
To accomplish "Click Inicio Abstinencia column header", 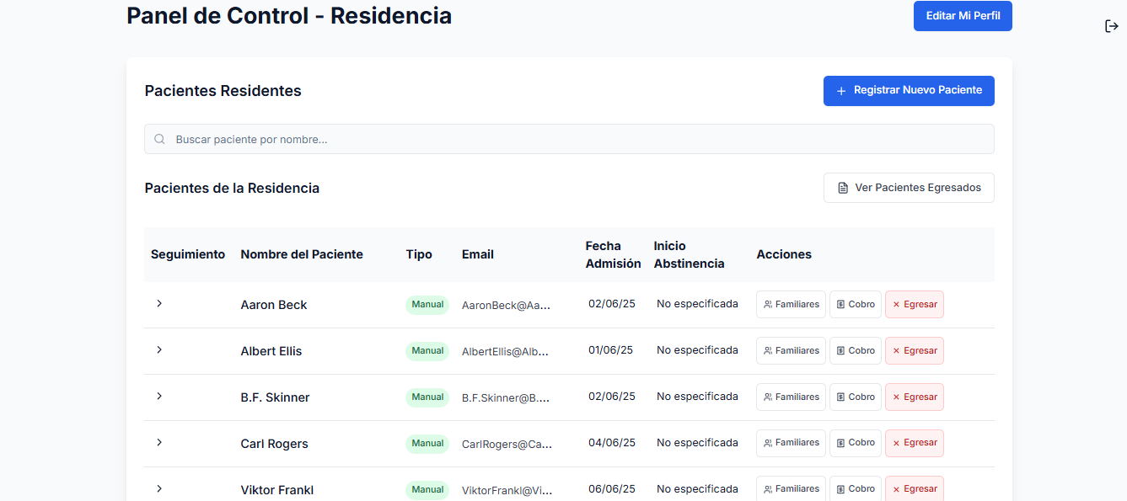I will (x=689, y=254).
